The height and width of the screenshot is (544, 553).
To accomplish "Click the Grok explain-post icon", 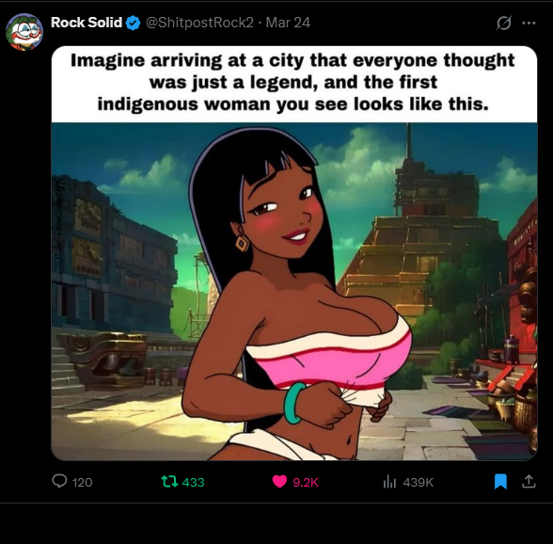I will click(504, 24).
